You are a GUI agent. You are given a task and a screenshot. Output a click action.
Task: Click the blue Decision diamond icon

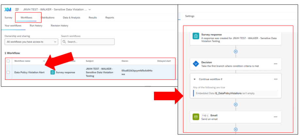point(196,64)
